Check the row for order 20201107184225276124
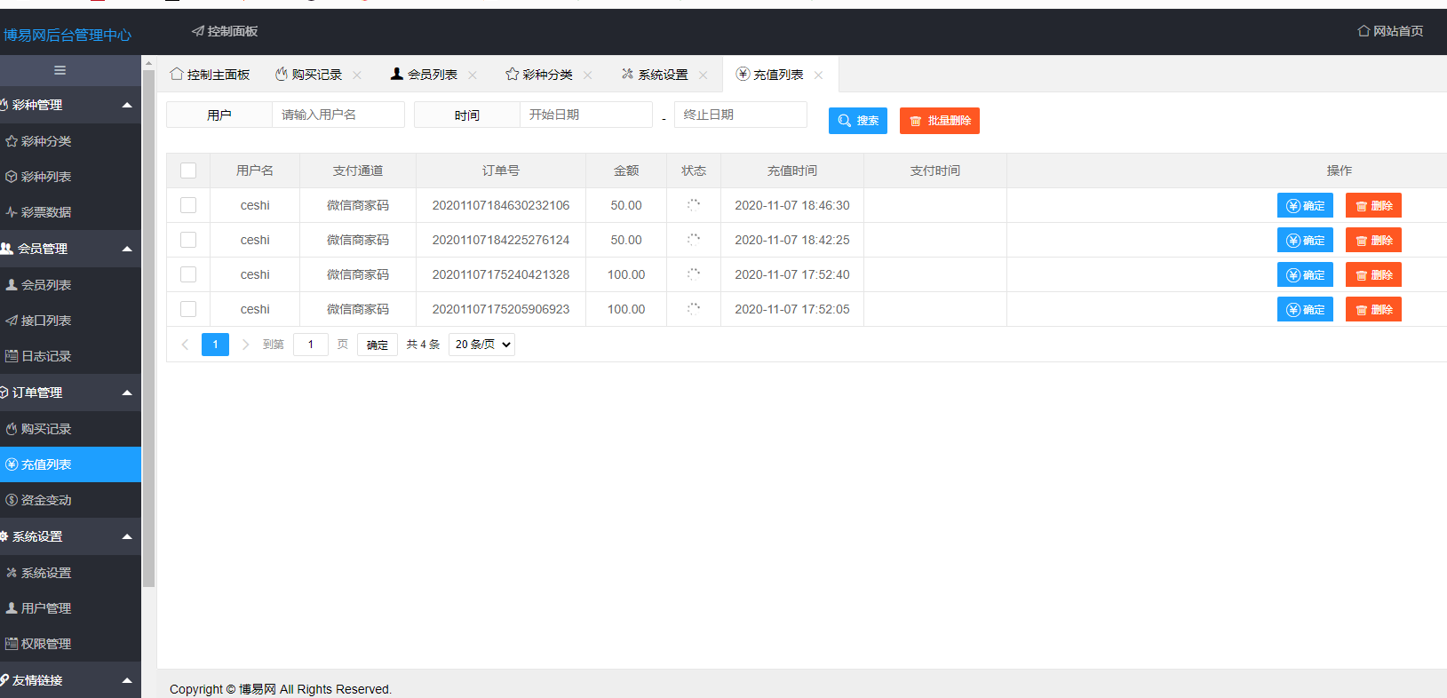Screen dimensions: 1447x698 (188, 240)
